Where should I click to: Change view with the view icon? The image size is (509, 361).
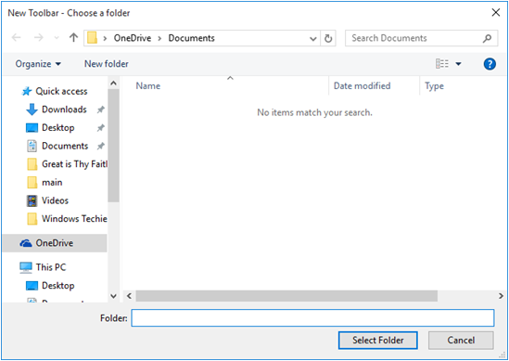[x=442, y=64]
